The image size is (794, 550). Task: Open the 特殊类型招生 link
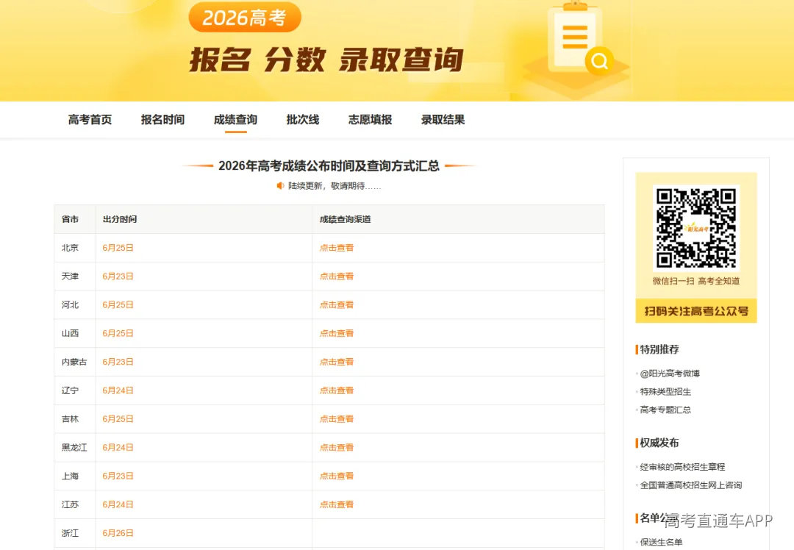coord(665,391)
